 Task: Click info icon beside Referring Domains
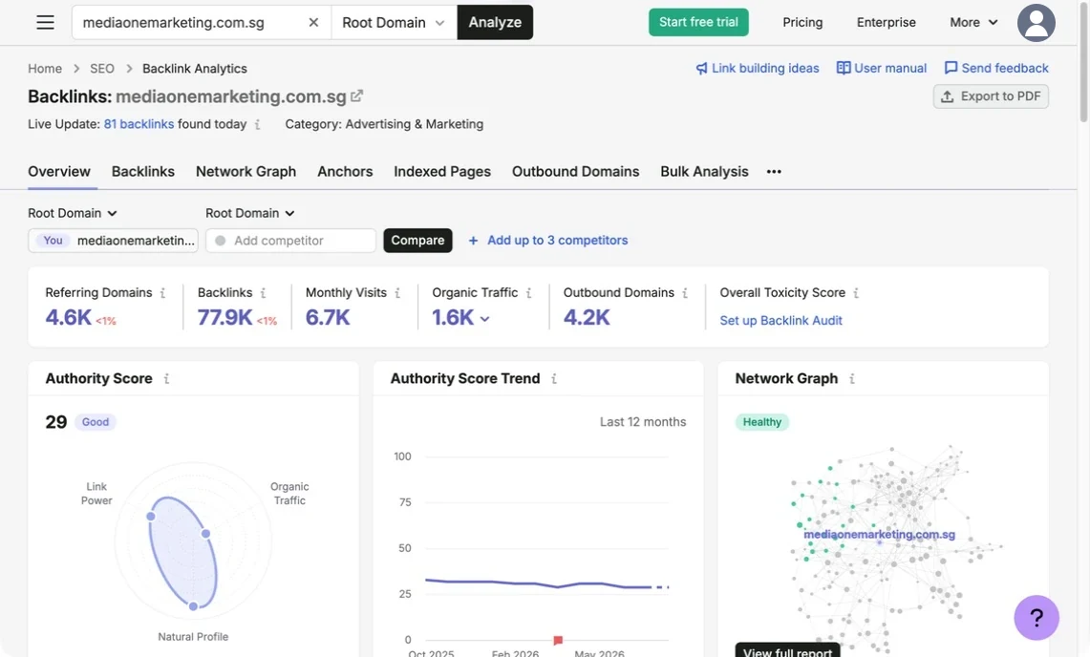coord(162,293)
